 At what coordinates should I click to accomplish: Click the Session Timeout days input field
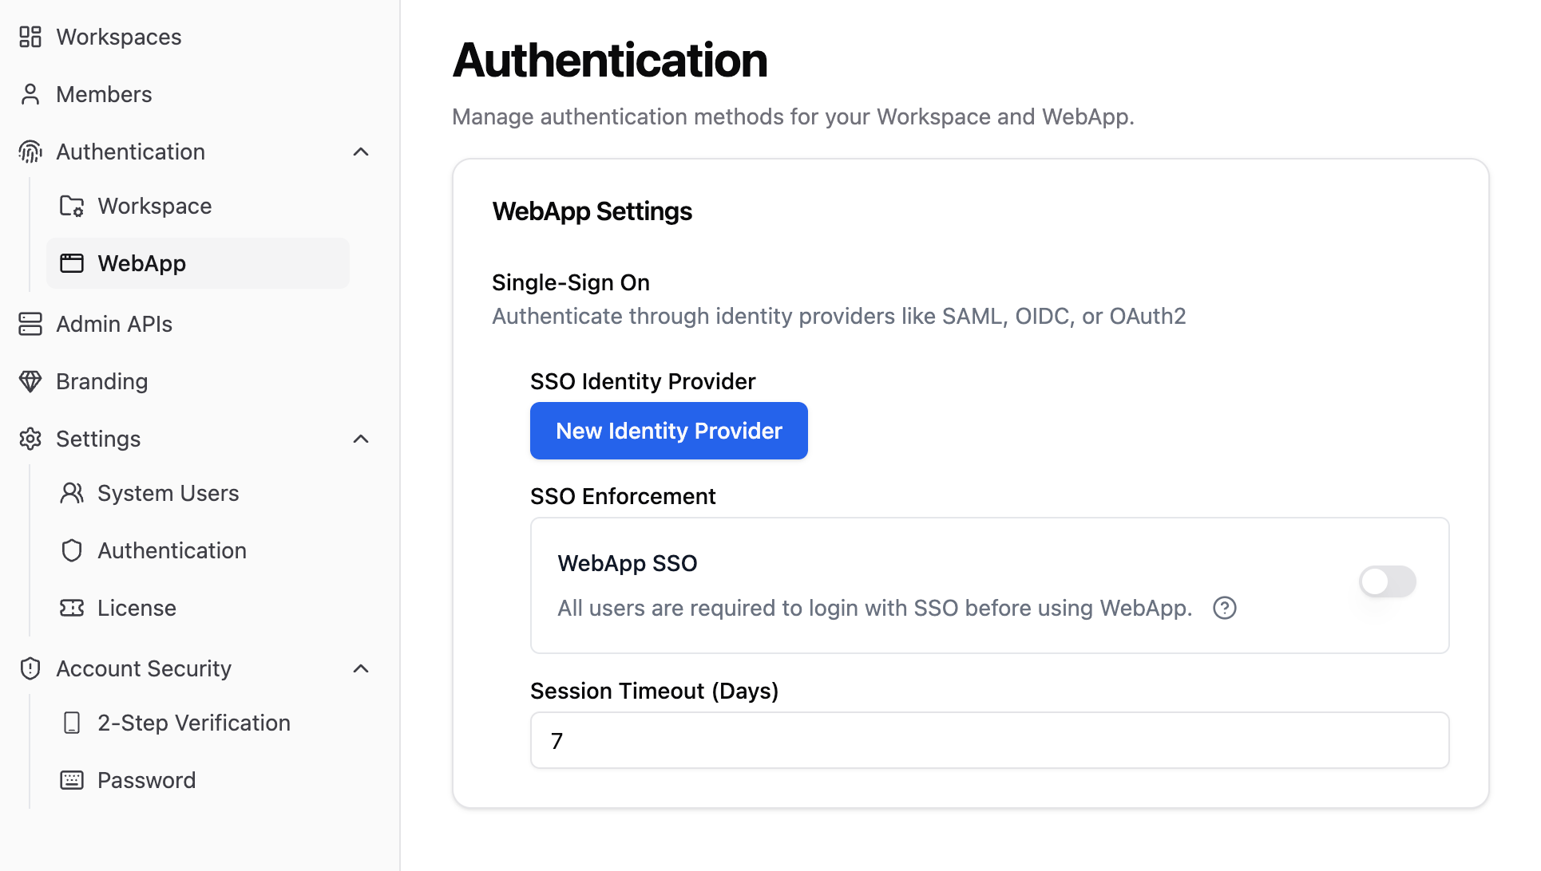click(989, 740)
